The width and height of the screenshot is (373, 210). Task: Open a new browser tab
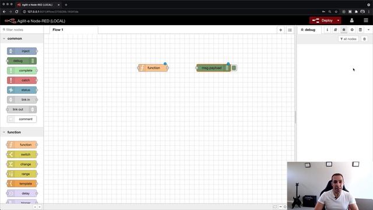pyautogui.click(x=66, y=5)
